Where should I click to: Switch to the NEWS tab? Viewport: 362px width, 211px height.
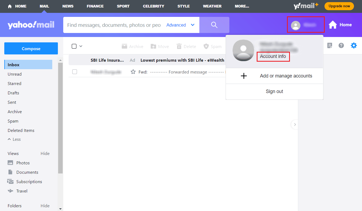(68, 6)
